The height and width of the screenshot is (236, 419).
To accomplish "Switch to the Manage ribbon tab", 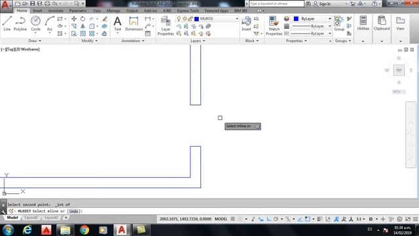I will (x=113, y=10).
